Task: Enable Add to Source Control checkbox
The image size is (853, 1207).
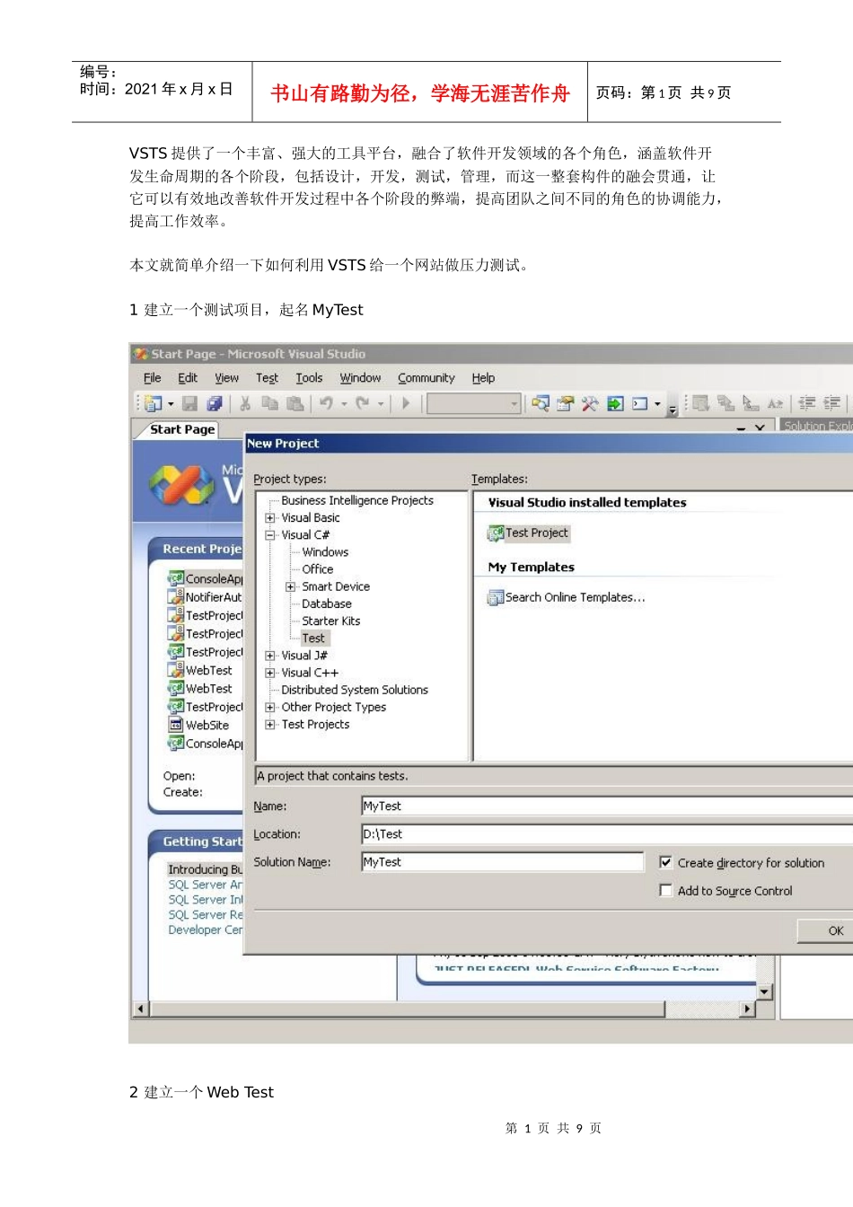Action: tap(666, 891)
